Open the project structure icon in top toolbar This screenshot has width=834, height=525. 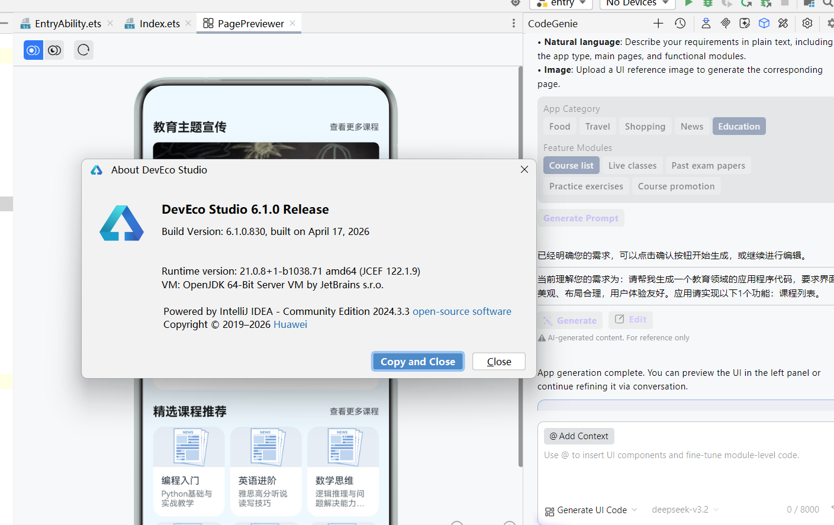point(809,3)
